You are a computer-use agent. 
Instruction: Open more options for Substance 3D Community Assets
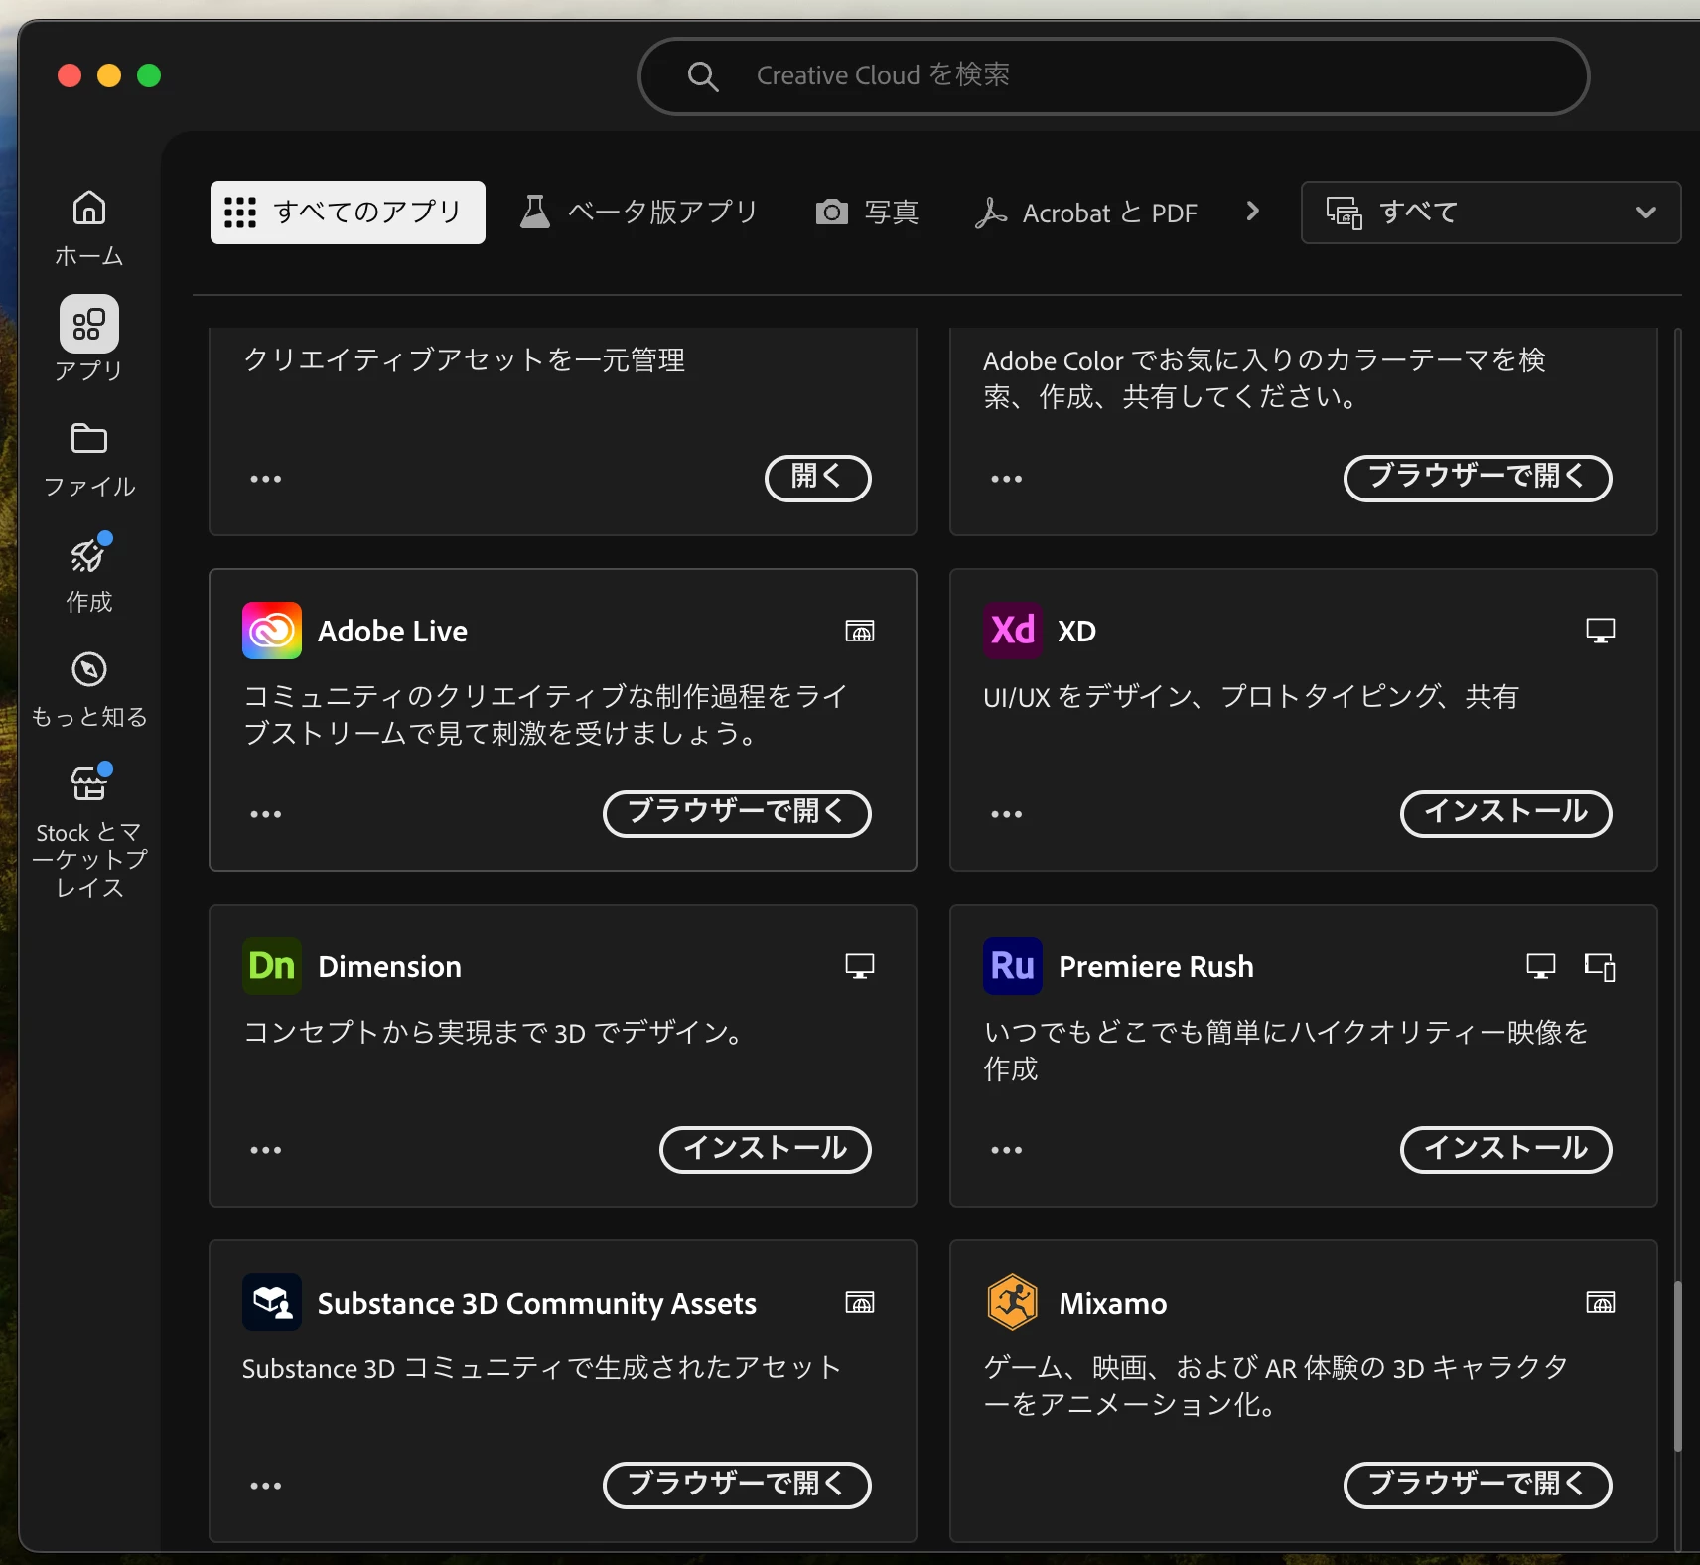click(x=266, y=1486)
